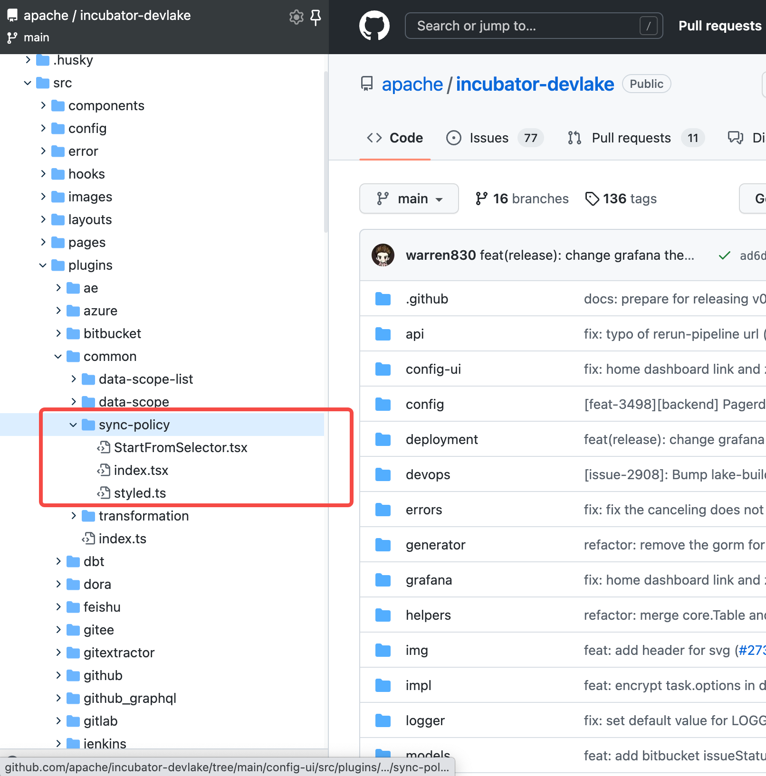Click the logger folder icon

383,720
